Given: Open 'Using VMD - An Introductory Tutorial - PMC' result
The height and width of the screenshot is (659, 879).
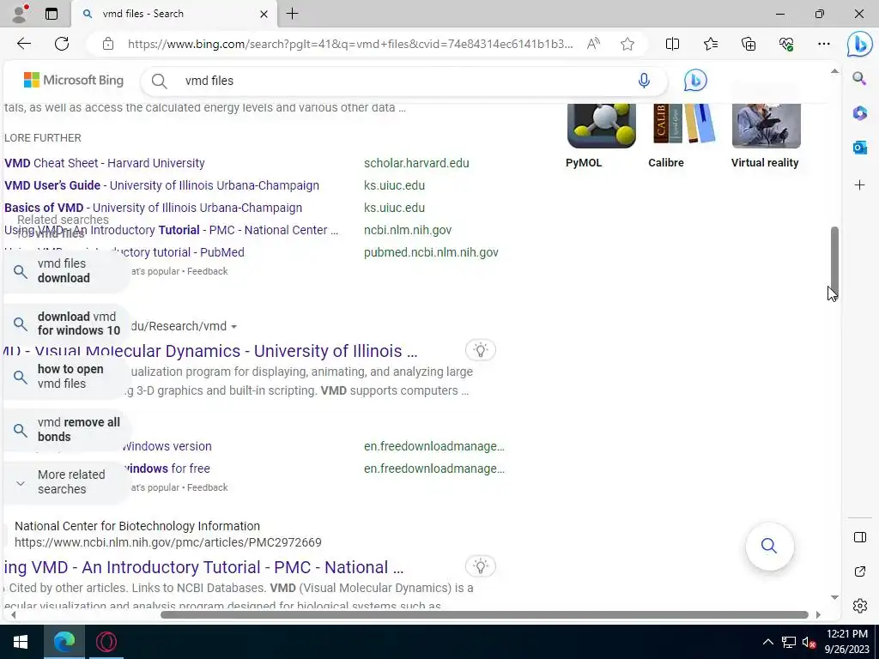Looking at the screenshot, I should (203, 567).
